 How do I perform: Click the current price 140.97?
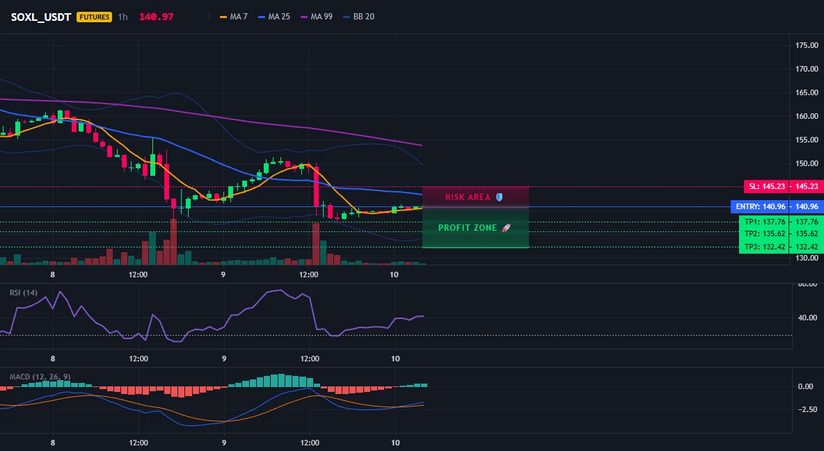[x=156, y=17]
